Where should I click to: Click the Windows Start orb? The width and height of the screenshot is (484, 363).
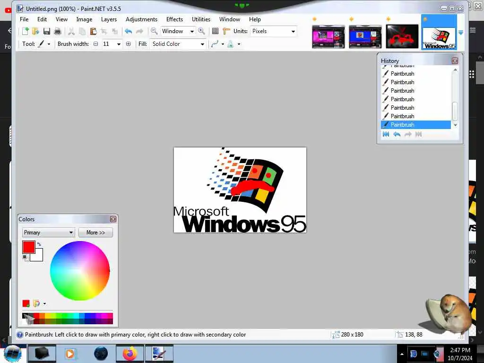click(13, 354)
